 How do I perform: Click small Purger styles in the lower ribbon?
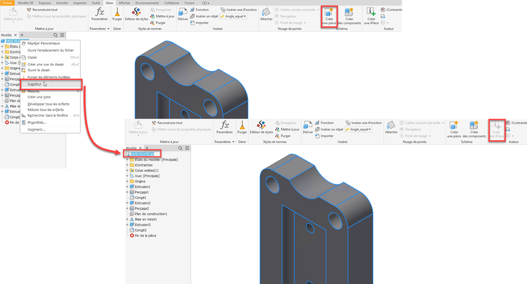click(x=283, y=136)
